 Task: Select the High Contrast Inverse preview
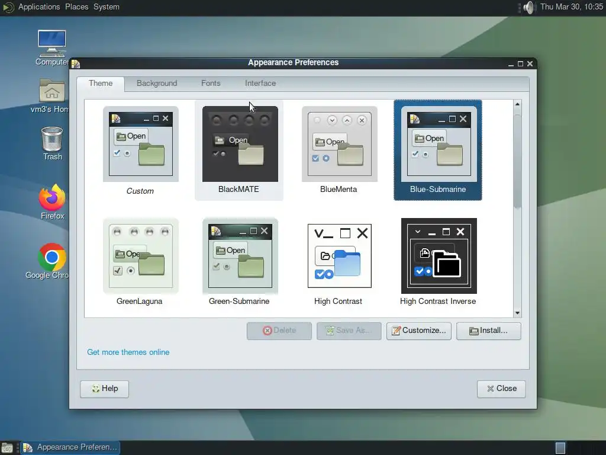tap(439, 256)
